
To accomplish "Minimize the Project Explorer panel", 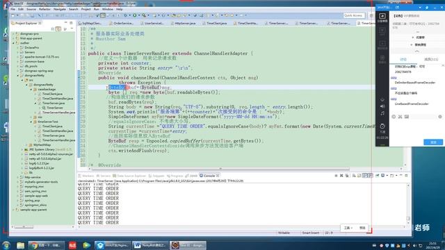I will [x=65, y=23].
